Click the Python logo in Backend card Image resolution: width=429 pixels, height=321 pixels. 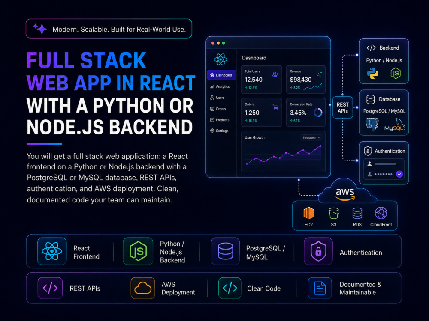pyautogui.click(x=373, y=74)
